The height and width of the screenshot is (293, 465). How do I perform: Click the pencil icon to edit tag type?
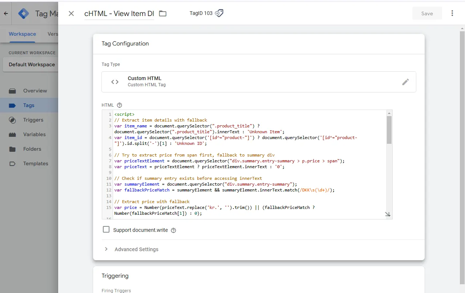point(405,82)
